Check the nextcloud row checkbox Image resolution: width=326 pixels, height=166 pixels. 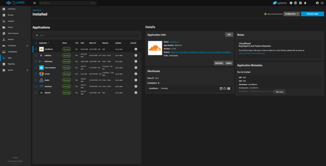pos(36,86)
